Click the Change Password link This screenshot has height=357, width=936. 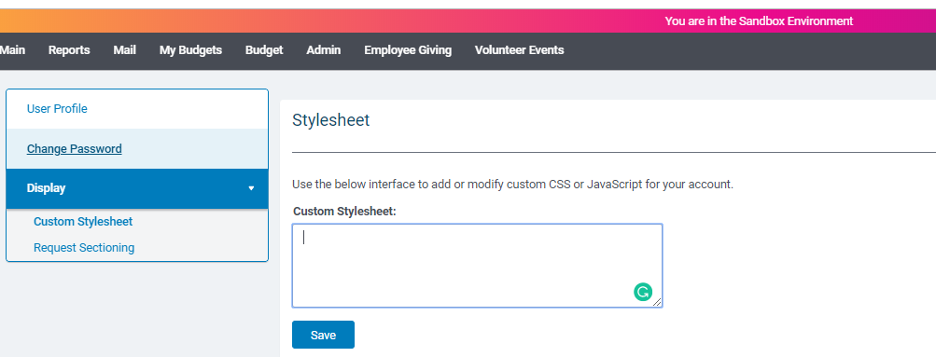click(x=74, y=149)
